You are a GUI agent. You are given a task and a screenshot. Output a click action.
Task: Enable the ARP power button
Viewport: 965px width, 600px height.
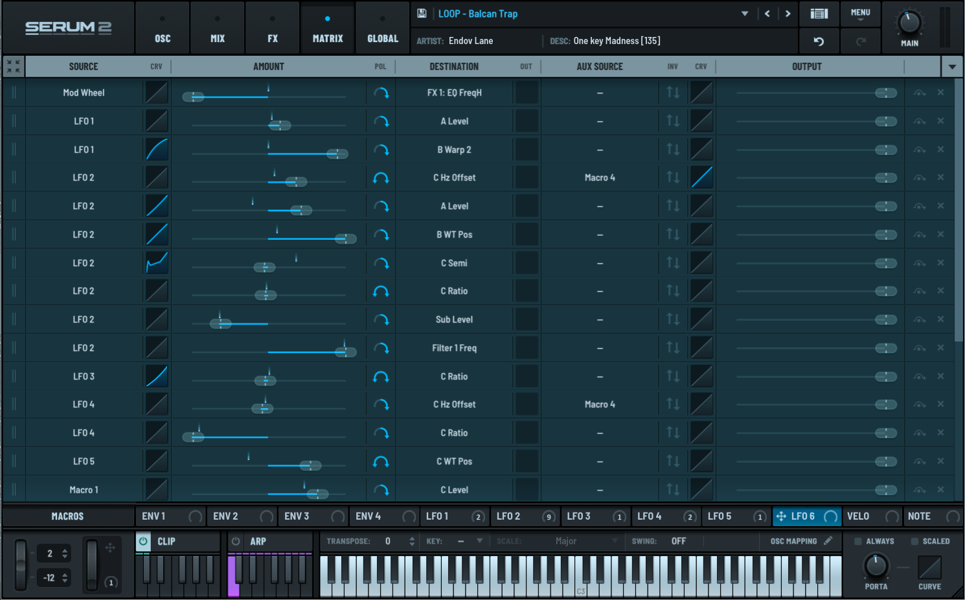pyautogui.click(x=236, y=541)
